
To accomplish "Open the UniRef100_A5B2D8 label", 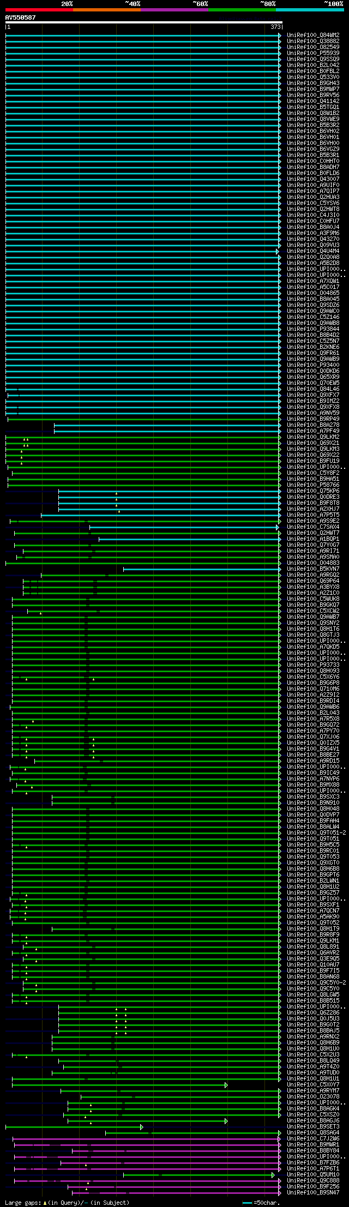I will [x=313, y=263].
